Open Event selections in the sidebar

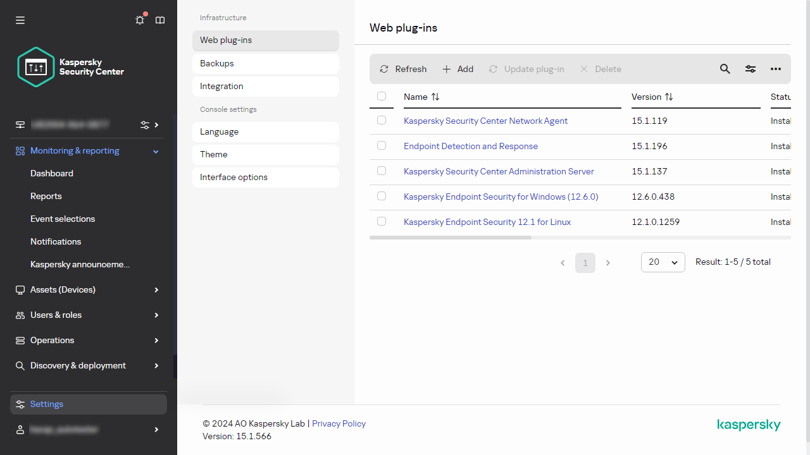63,219
